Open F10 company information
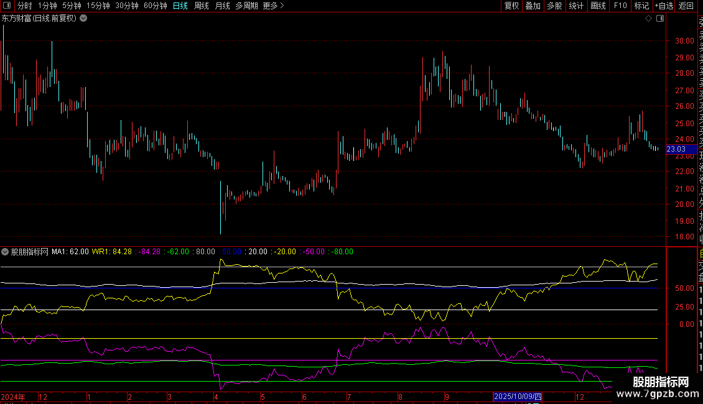 tap(620, 6)
